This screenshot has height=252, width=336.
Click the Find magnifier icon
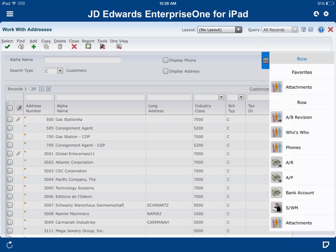click(x=21, y=47)
